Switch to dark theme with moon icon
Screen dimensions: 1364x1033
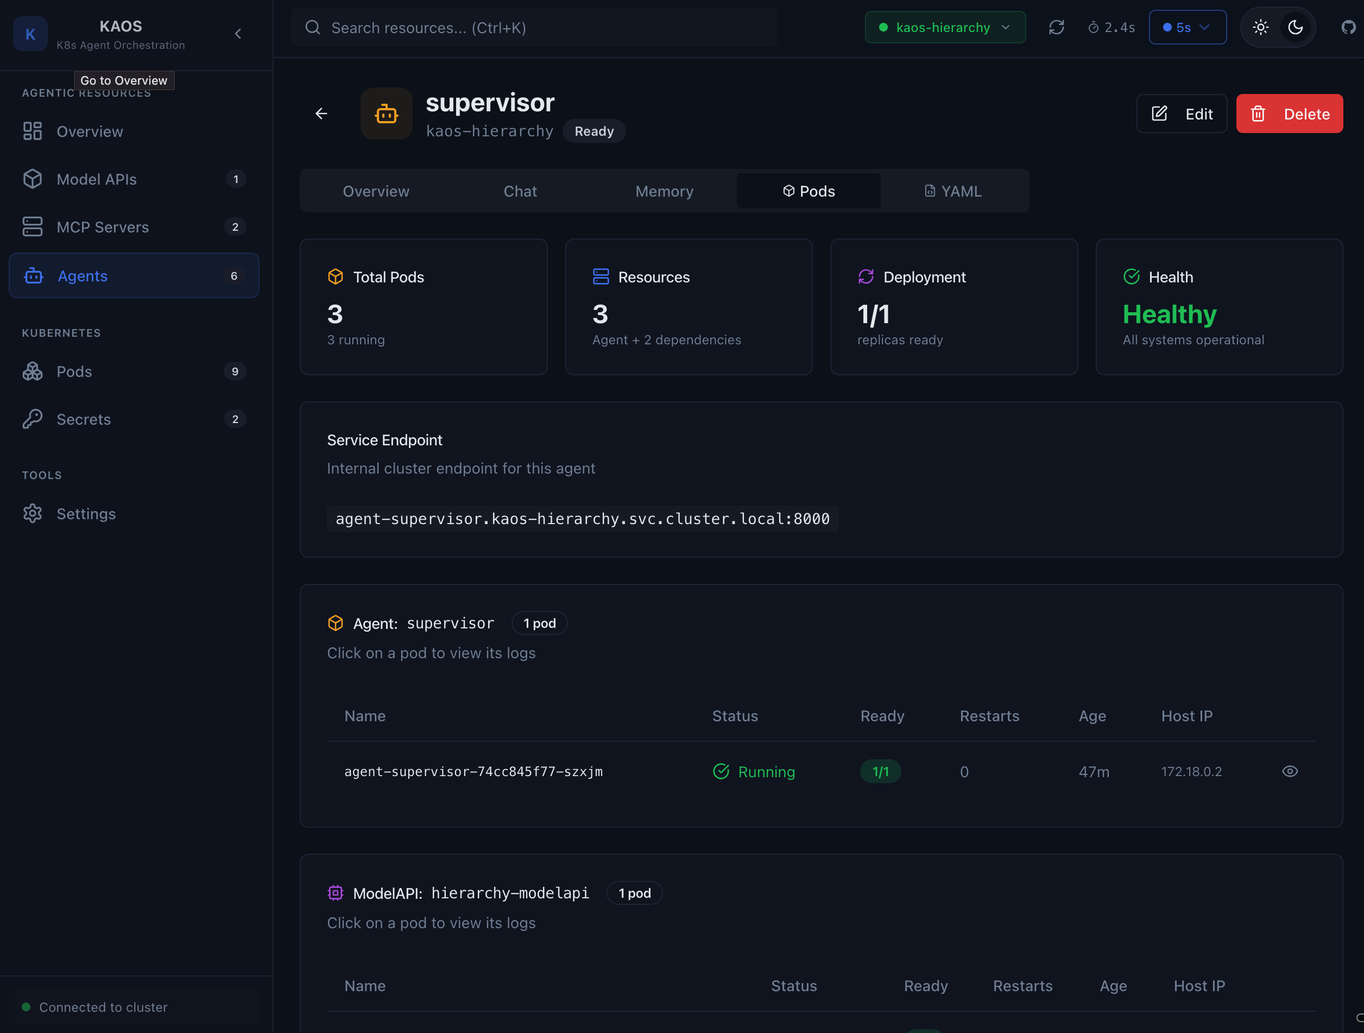(1295, 28)
